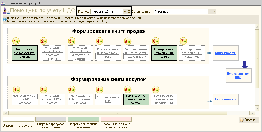Click step 5 icon in Формирование книги покупок
This screenshot has height=132, width=262.
pyautogui.click(x=128, y=90)
